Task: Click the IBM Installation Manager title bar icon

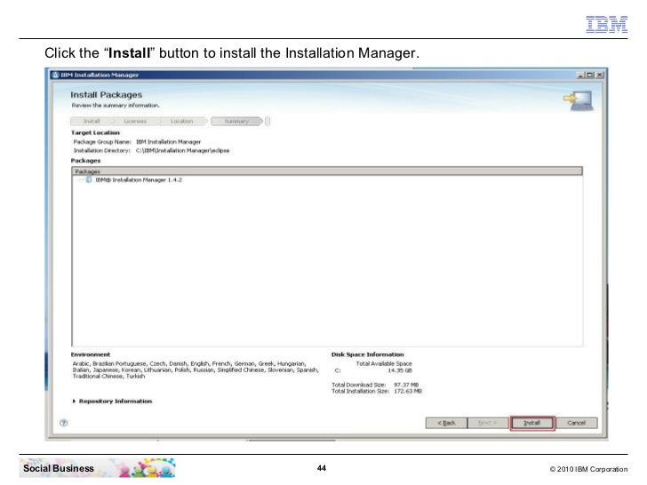Action: coord(56,75)
